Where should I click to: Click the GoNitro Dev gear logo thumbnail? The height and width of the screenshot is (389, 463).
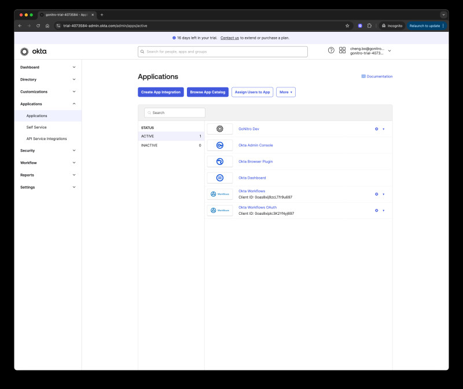pos(220,129)
